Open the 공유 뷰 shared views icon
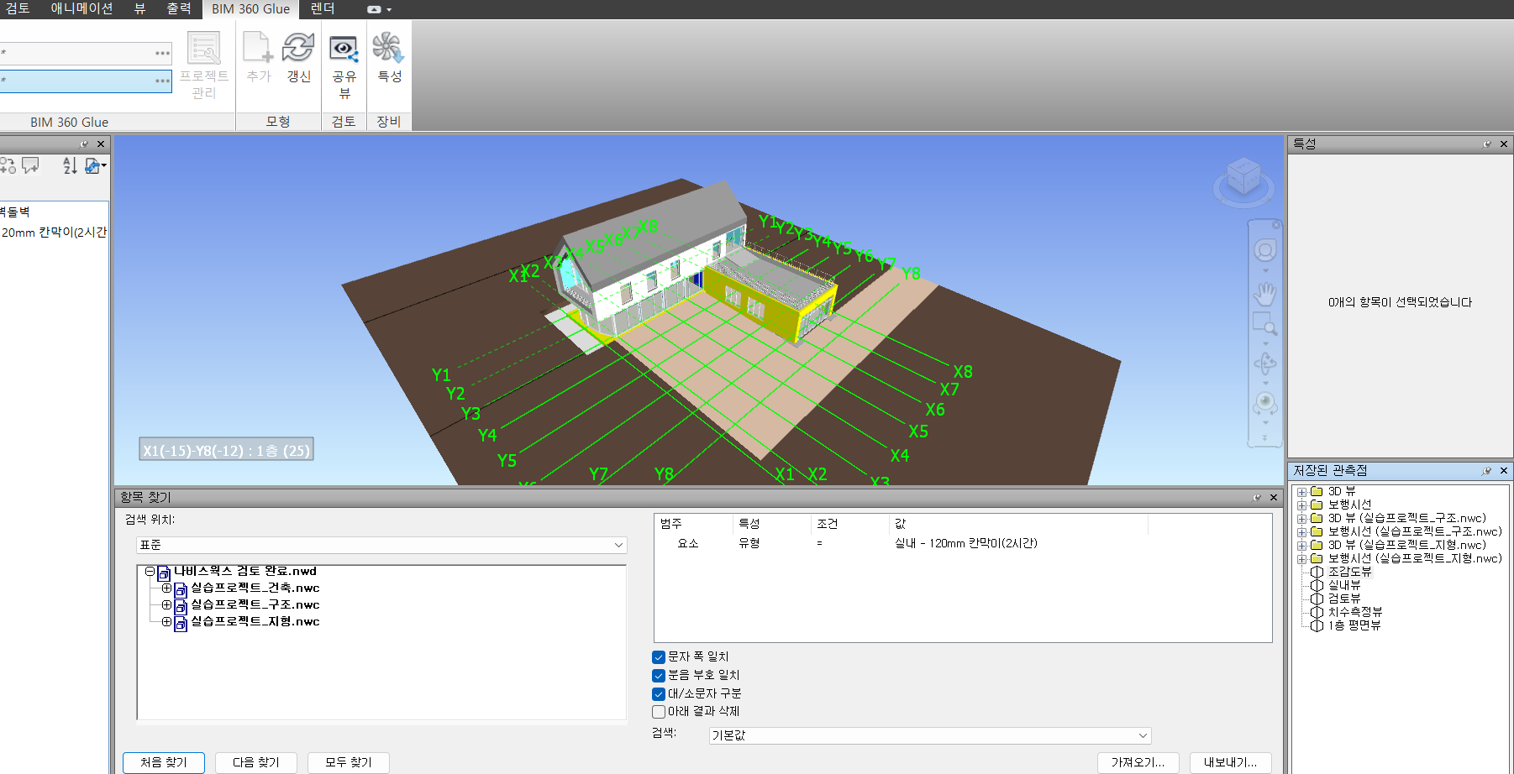This screenshot has height=774, width=1514. click(344, 50)
